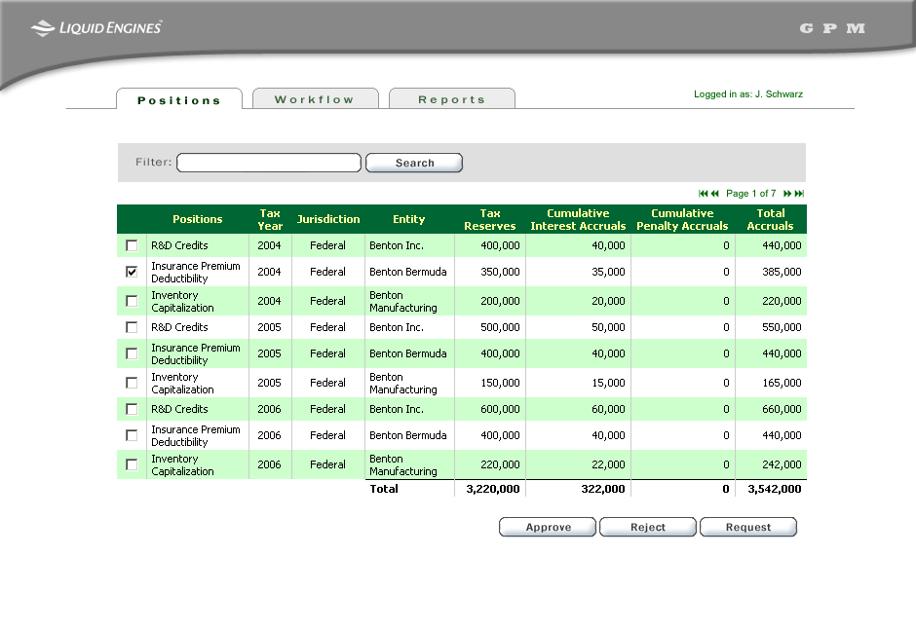This screenshot has height=630, width=916.
Task: Click the Approve button
Action: (x=548, y=527)
